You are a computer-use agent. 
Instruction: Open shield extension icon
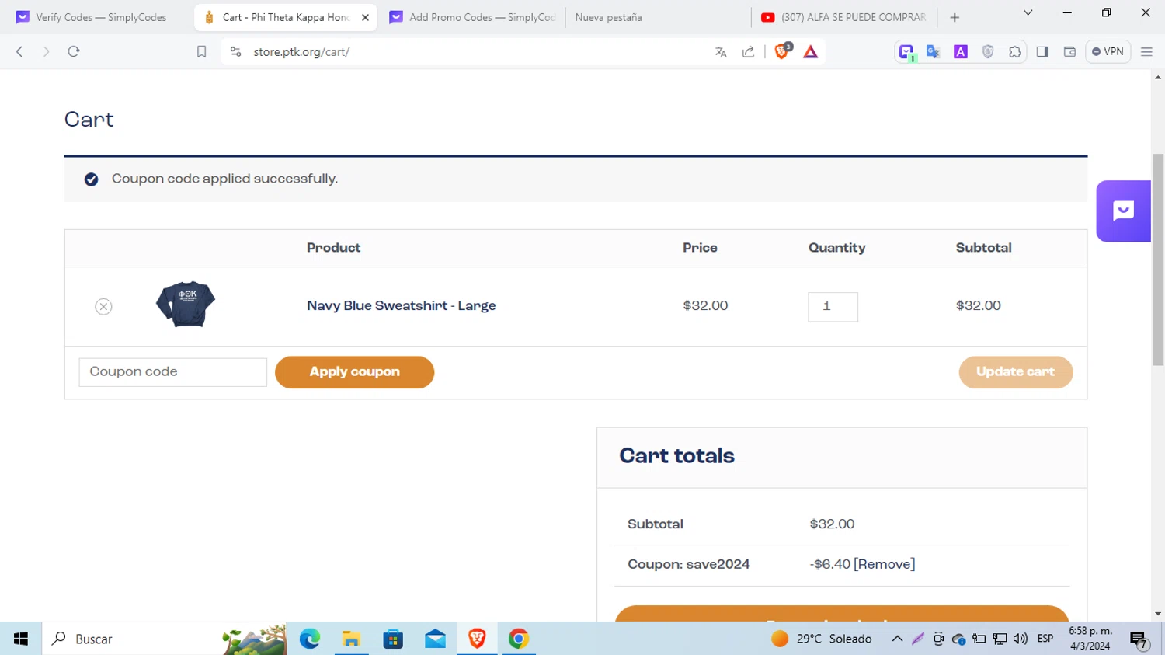coord(988,52)
